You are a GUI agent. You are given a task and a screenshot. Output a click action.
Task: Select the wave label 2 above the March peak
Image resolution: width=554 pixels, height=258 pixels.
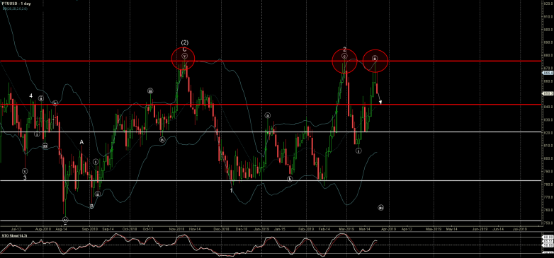coord(344,49)
